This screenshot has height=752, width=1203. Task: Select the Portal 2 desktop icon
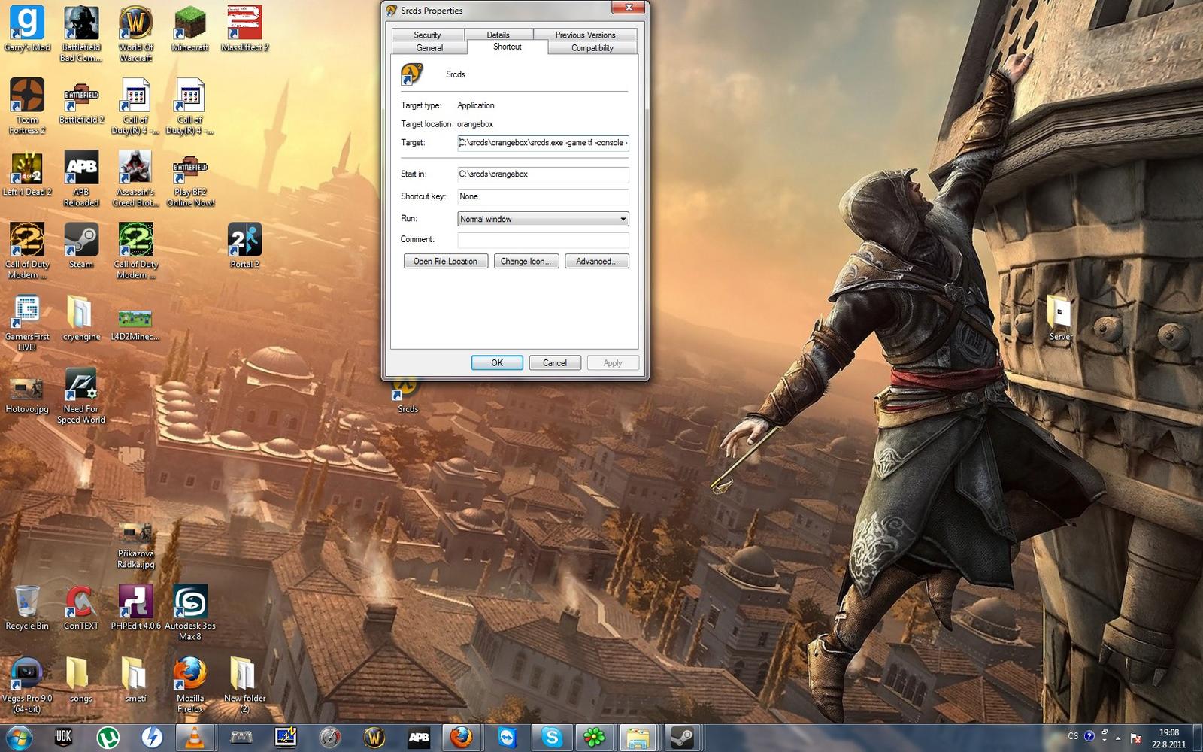[x=244, y=245]
